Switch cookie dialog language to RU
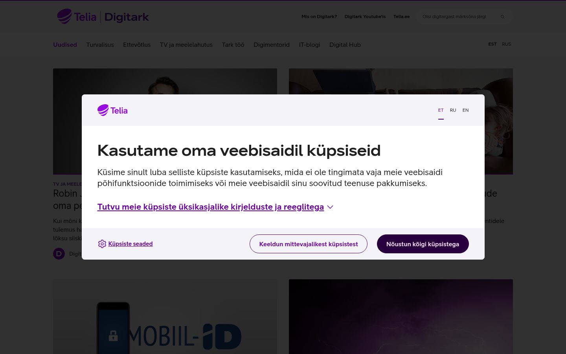The width and height of the screenshot is (566, 354). tap(453, 110)
